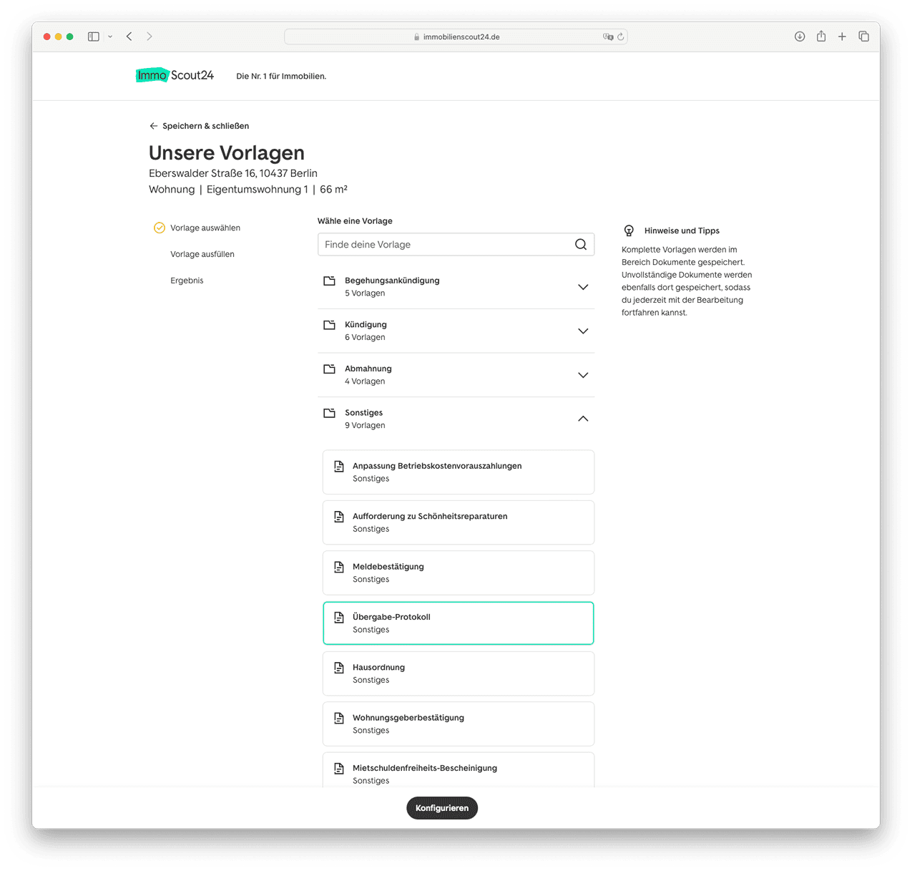Select the Vorlage ausfüllen step

coord(202,254)
